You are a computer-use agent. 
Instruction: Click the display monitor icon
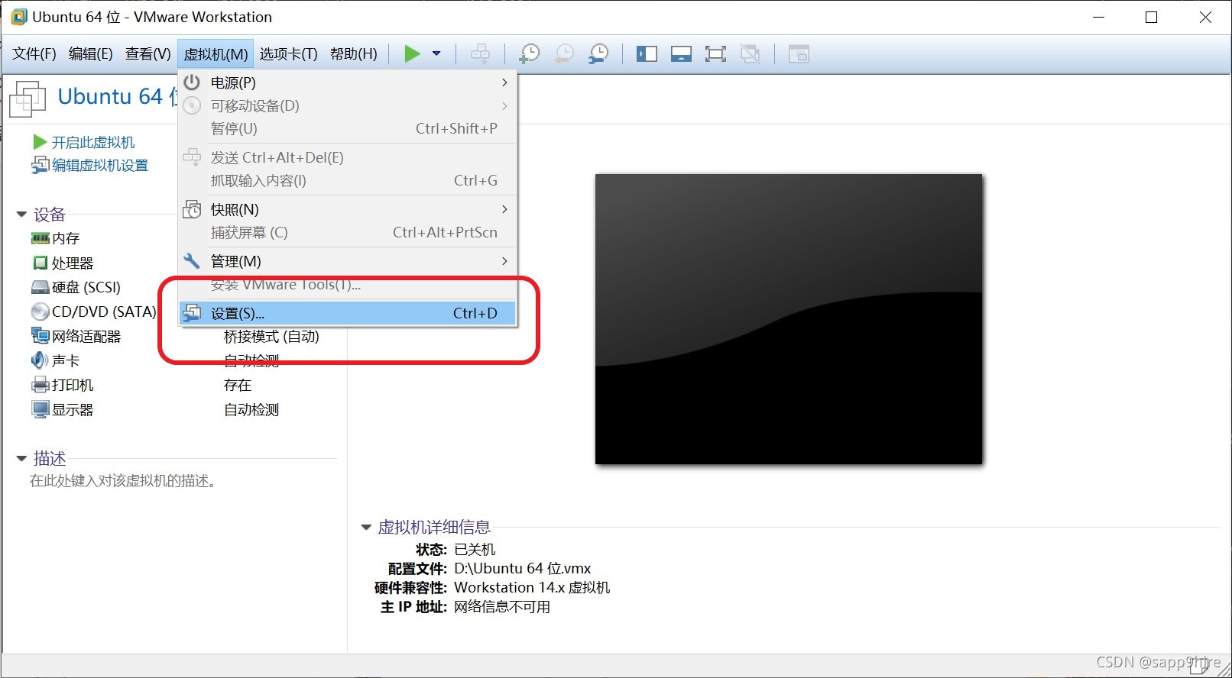click(40, 409)
